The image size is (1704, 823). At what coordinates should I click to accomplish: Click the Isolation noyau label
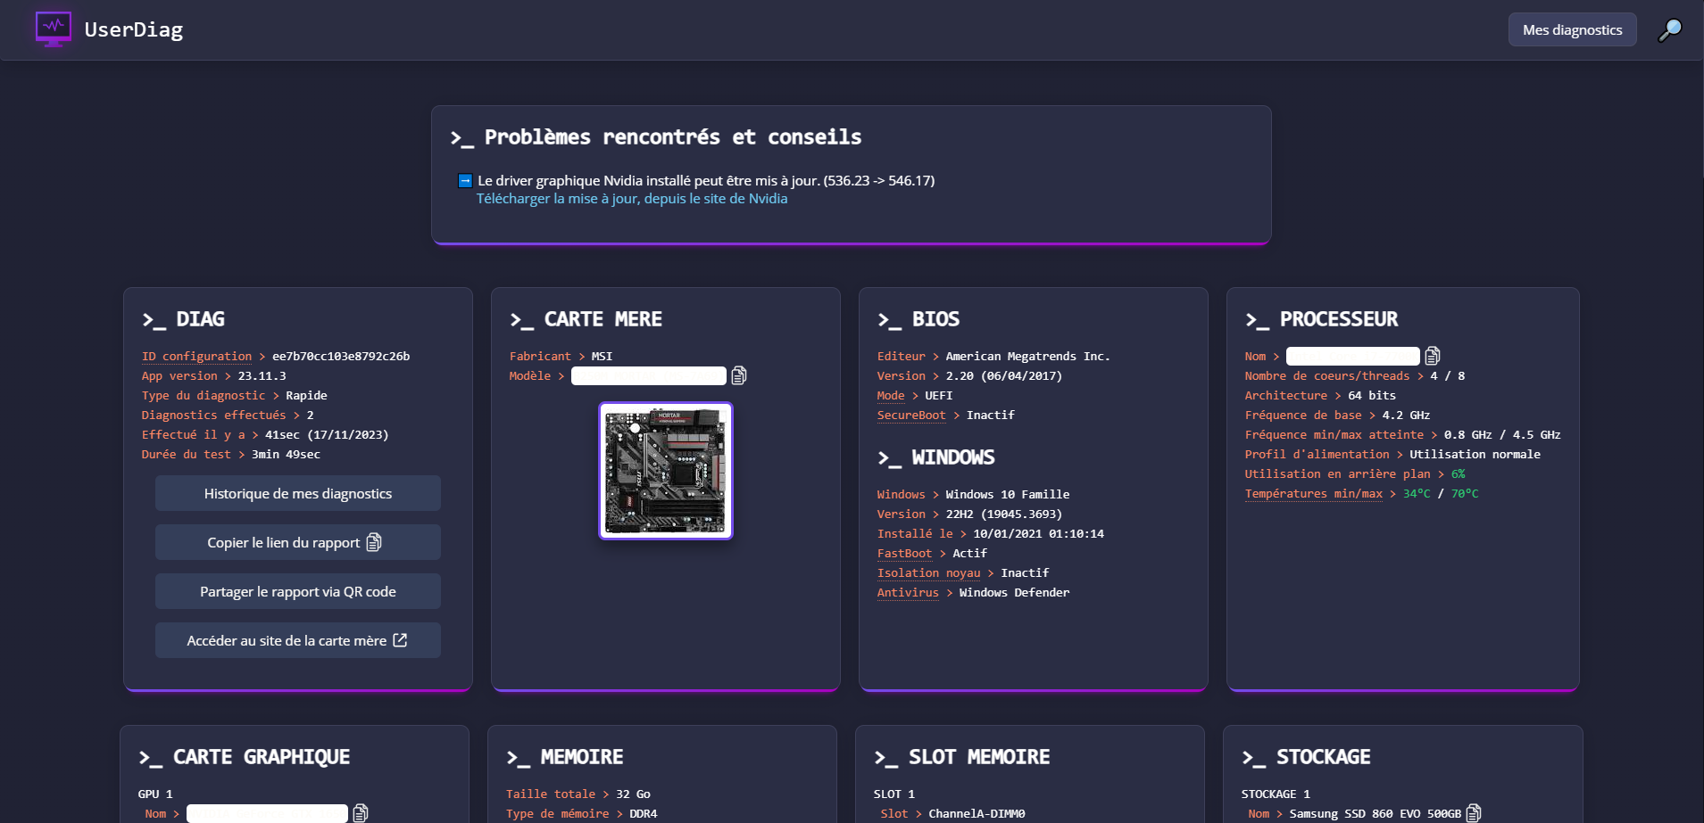[x=928, y=572]
